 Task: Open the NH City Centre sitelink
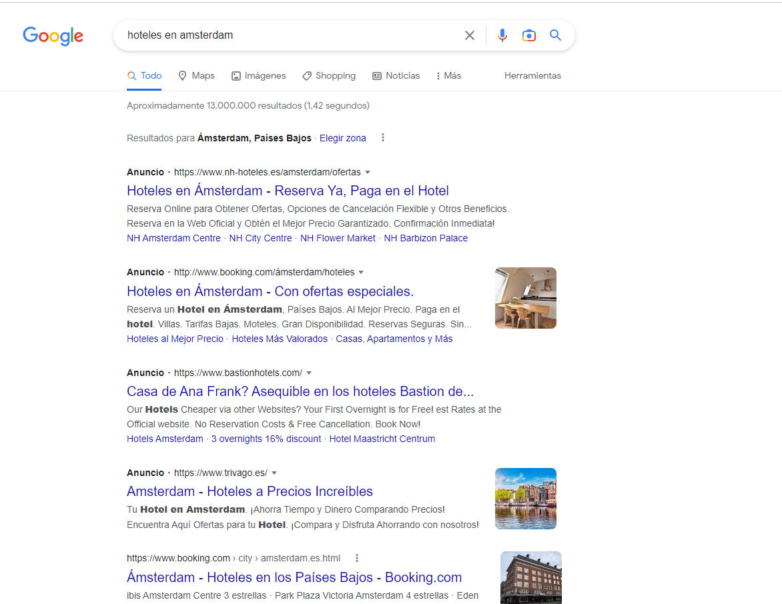click(260, 238)
